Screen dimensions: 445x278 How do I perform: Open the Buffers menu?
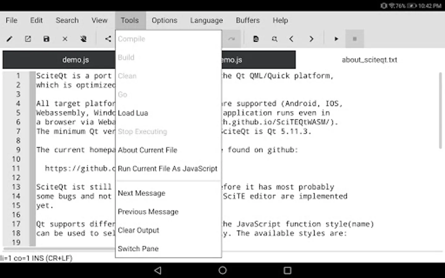coord(248,20)
